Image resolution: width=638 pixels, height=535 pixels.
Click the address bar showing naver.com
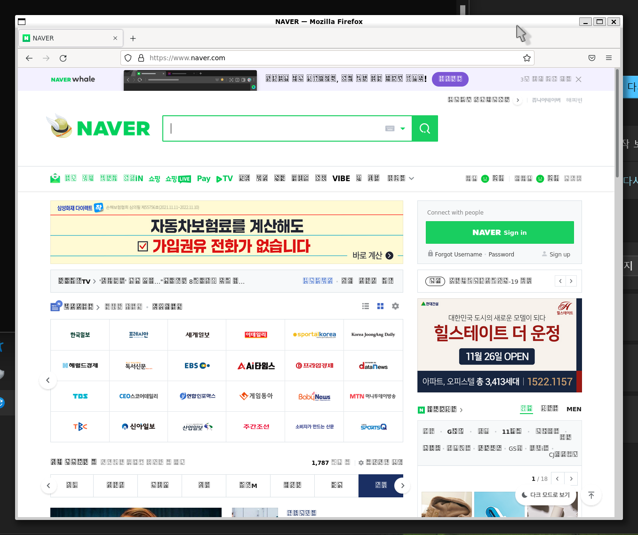pyautogui.click(x=327, y=58)
